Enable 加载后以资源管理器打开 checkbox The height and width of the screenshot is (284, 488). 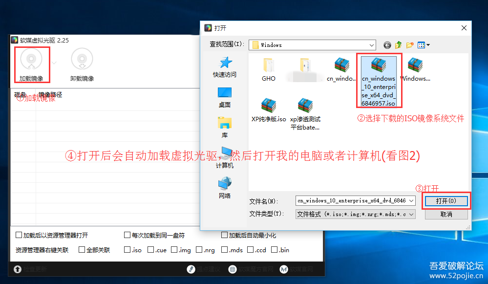pyautogui.click(x=19, y=235)
